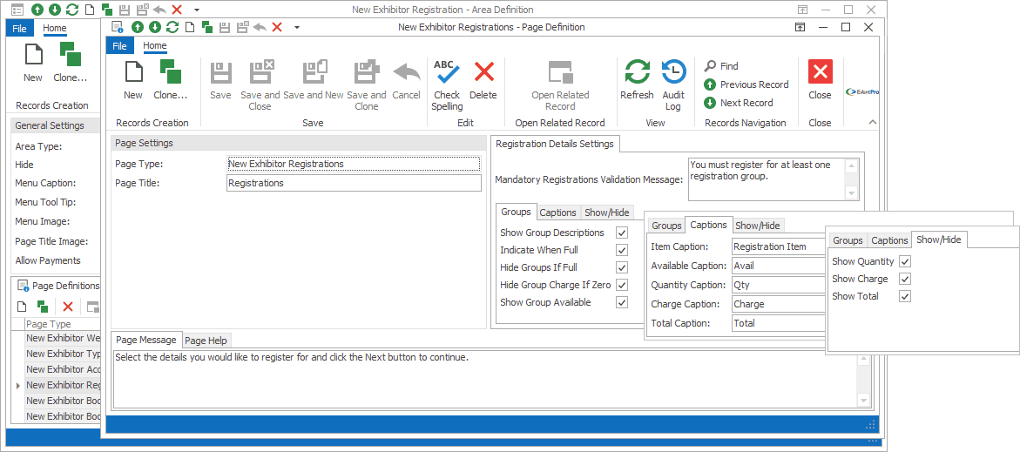Toggle Indicate When Full checkbox
Viewport: 1020px width, 452px height.
tap(622, 251)
